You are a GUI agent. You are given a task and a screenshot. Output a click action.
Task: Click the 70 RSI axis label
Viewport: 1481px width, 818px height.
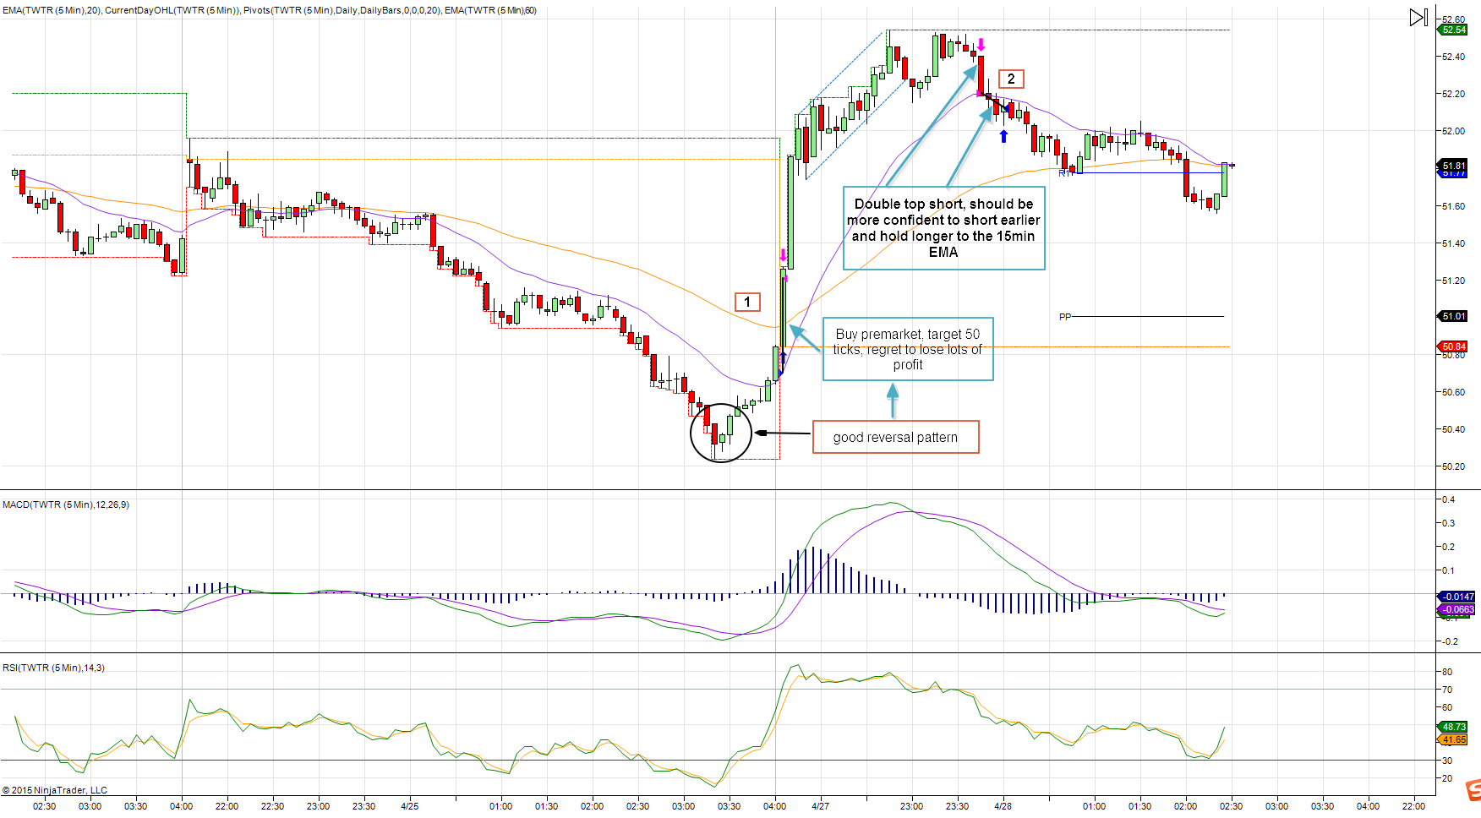coord(1447,690)
